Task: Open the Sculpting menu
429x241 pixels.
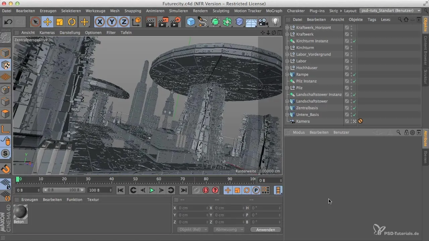Action: point(221,11)
